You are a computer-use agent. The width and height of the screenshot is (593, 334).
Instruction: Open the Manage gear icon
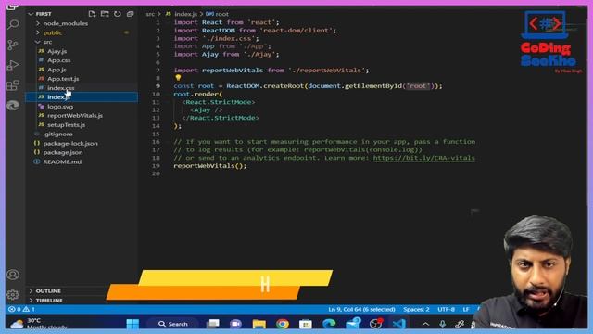[13, 294]
